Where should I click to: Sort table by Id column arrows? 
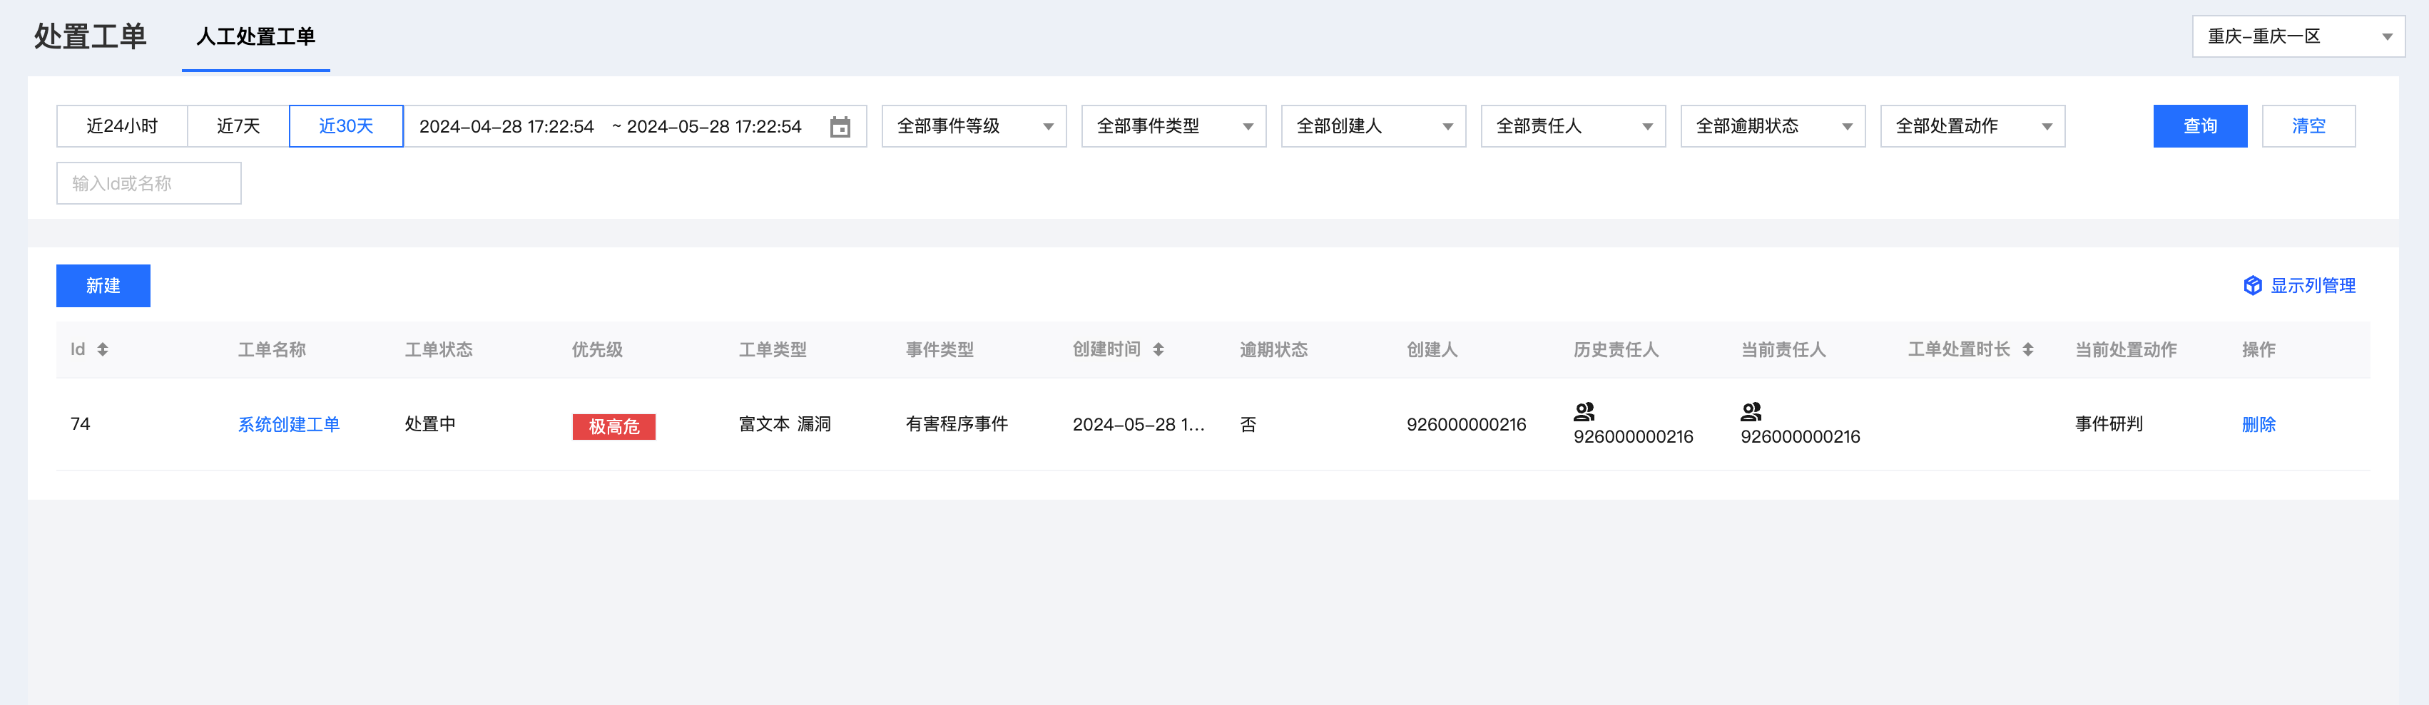(103, 350)
